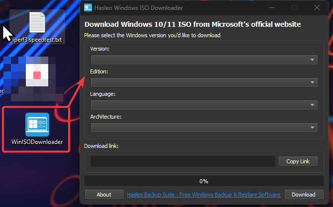
Task: Open the Version dropdown list
Action: [x=204, y=60]
